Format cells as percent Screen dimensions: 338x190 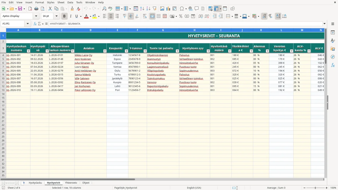(181, 16)
